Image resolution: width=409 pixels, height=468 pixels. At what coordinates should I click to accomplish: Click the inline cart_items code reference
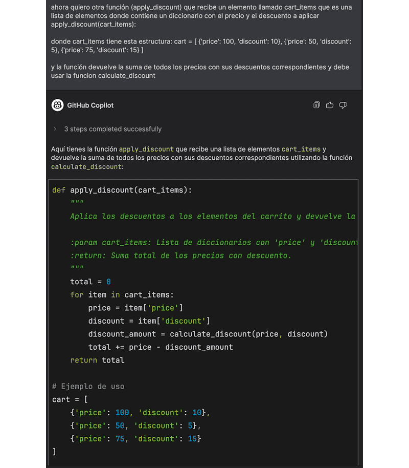(x=301, y=149)
